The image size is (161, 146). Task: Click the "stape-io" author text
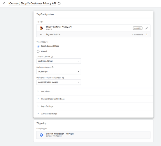click(49, 29)
